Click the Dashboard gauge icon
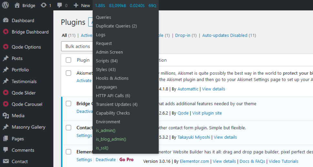Viewport: 313px width, 167px height. click(x=6, y=20)
